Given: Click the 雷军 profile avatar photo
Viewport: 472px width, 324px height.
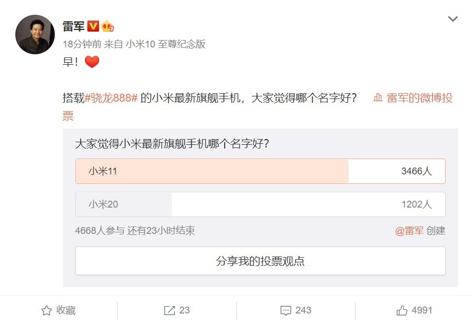Looking at the screenshot, I should (35, 35).
